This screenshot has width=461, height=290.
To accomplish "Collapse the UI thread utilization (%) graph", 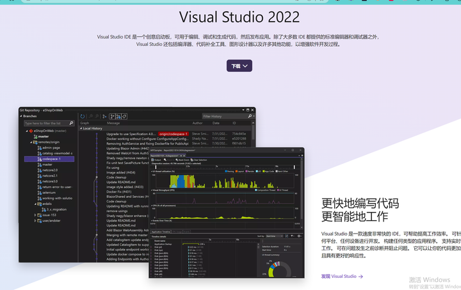I will pyautogui.click(x=152, y=172).
